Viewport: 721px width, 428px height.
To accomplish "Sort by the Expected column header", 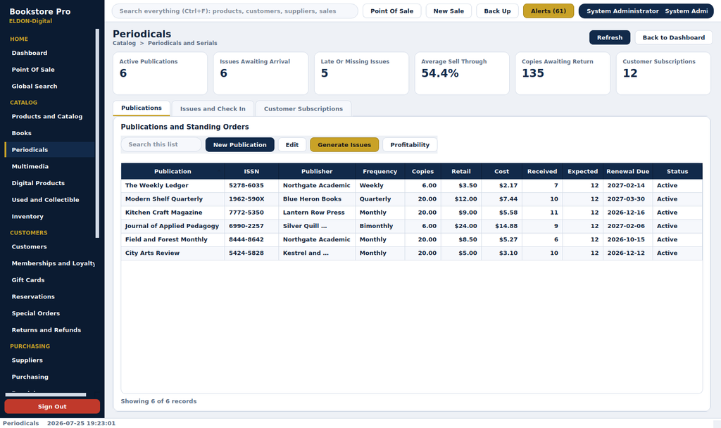I will click(x=582, y=172).
